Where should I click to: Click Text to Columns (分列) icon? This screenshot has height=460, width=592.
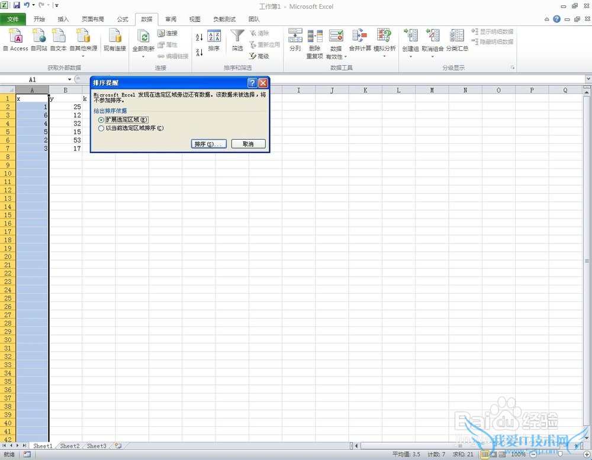pos(295,36)
